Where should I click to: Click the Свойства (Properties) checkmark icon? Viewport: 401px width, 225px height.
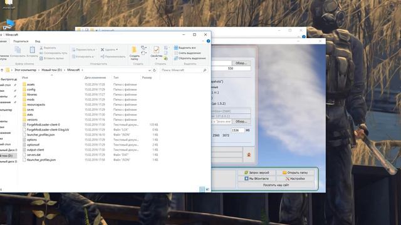pyautogui.click(x=156, y=49)
